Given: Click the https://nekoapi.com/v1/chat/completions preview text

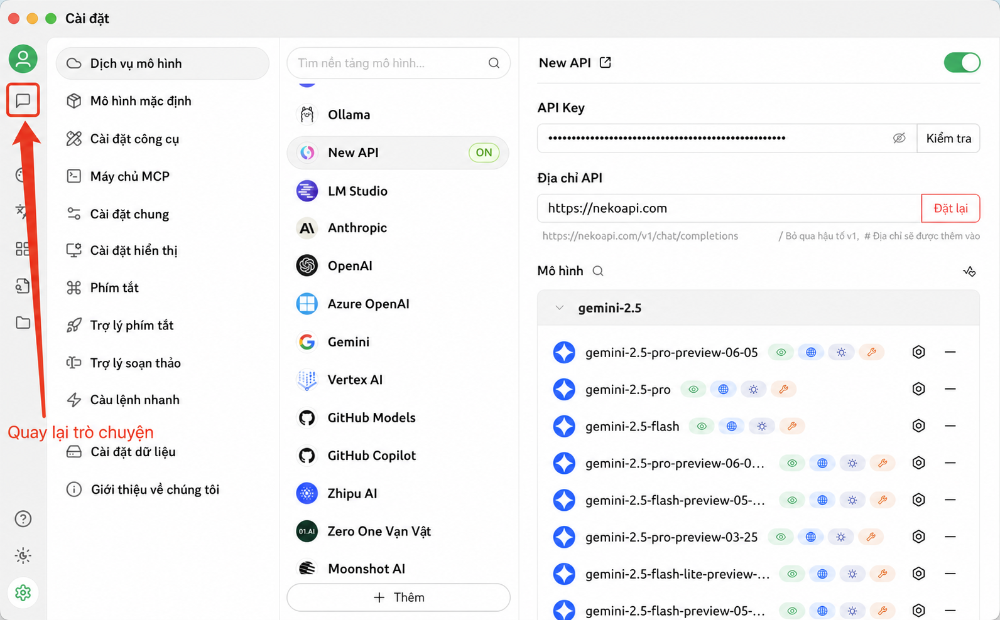Looking at the screenshot, I should coord(640,236).
